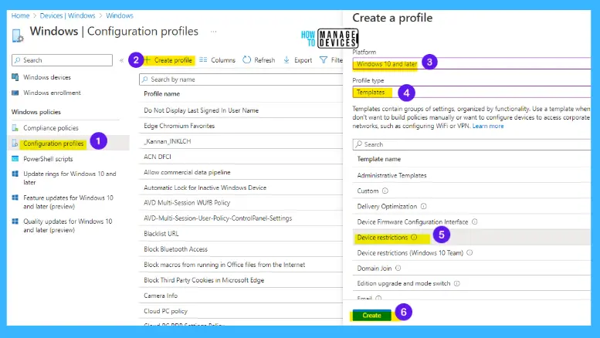Open ACN DFCI profile
The height and width of the screenshot is (338, 600).
pos(158,157)
